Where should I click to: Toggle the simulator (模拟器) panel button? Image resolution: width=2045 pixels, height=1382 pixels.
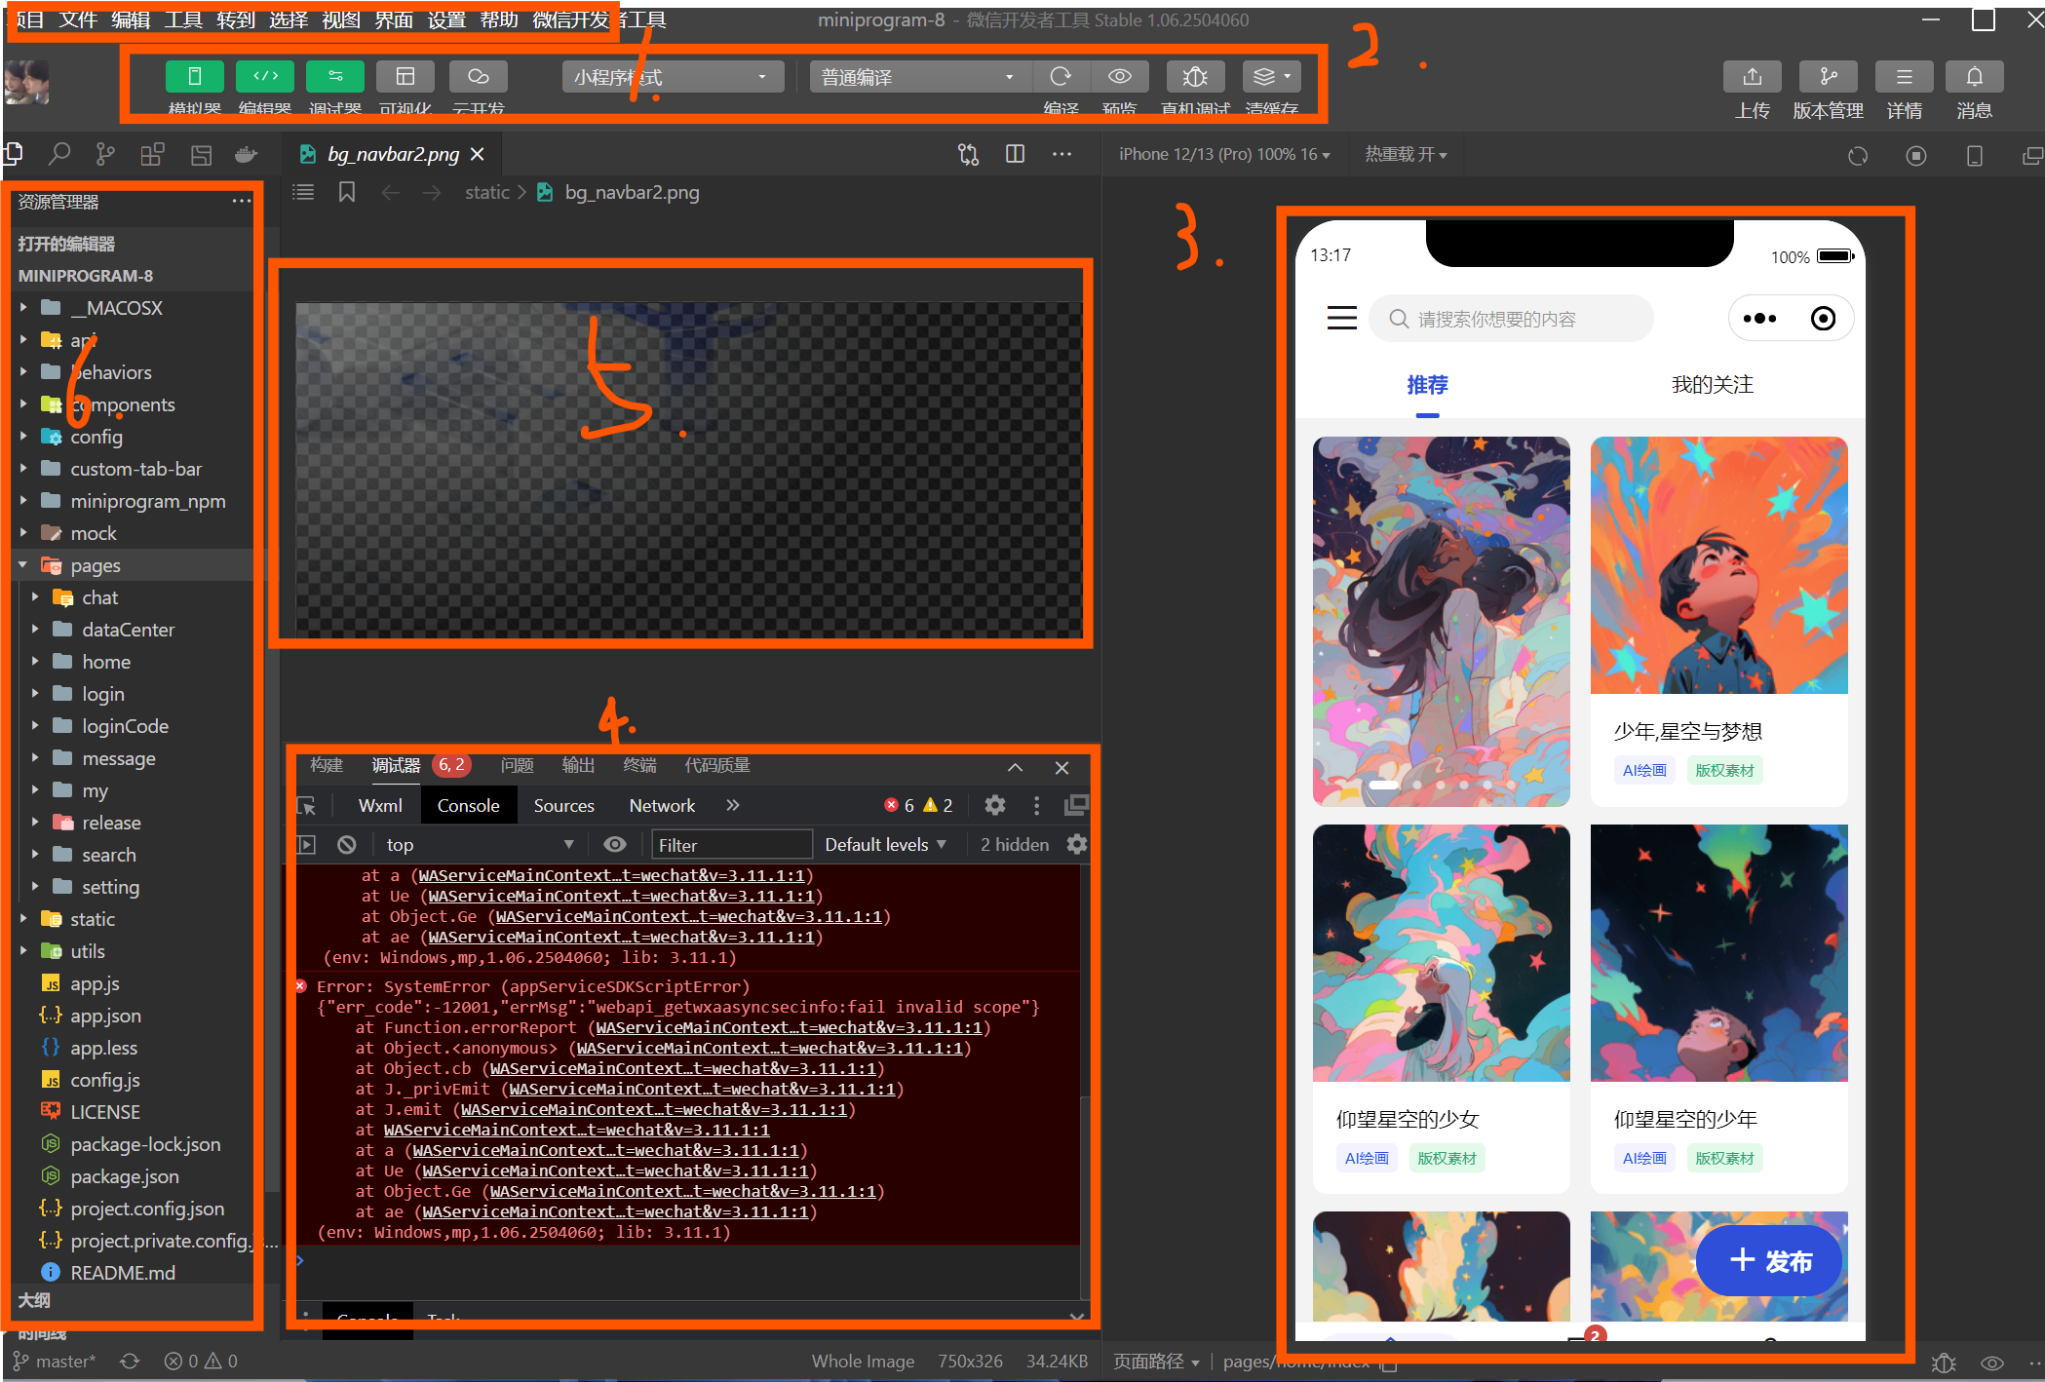click(194, 76)
